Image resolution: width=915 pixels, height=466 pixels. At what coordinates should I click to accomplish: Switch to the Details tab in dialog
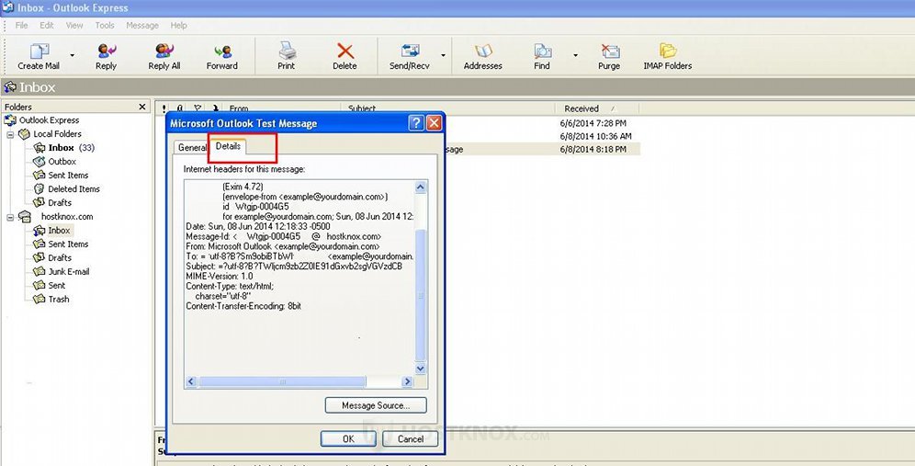228,146
